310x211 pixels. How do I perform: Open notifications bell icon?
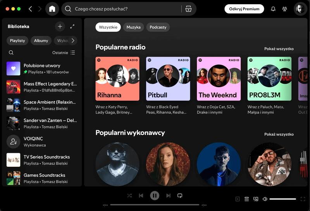pos(273,9)
